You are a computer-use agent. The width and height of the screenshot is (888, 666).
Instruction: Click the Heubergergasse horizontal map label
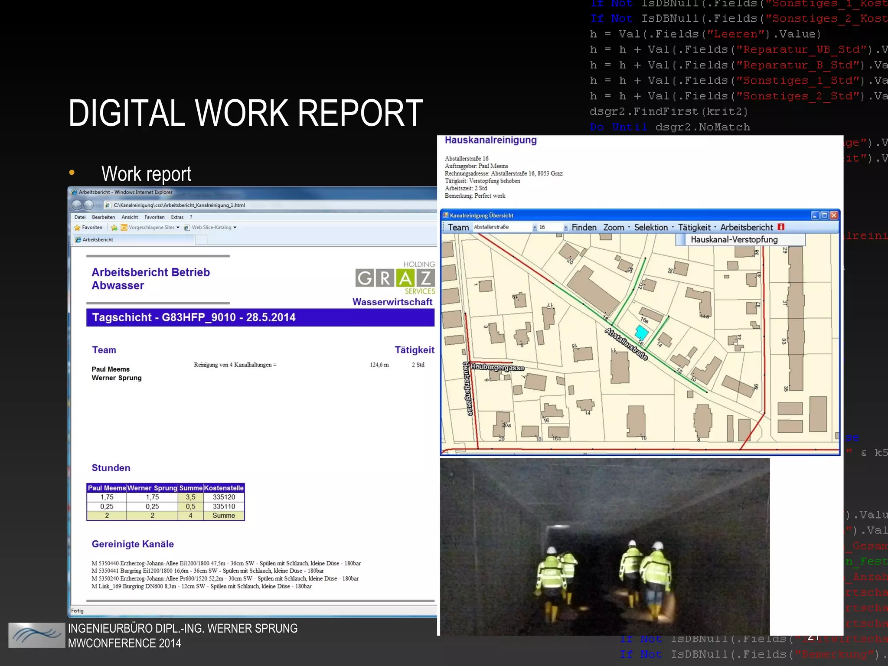coord(497,368)
